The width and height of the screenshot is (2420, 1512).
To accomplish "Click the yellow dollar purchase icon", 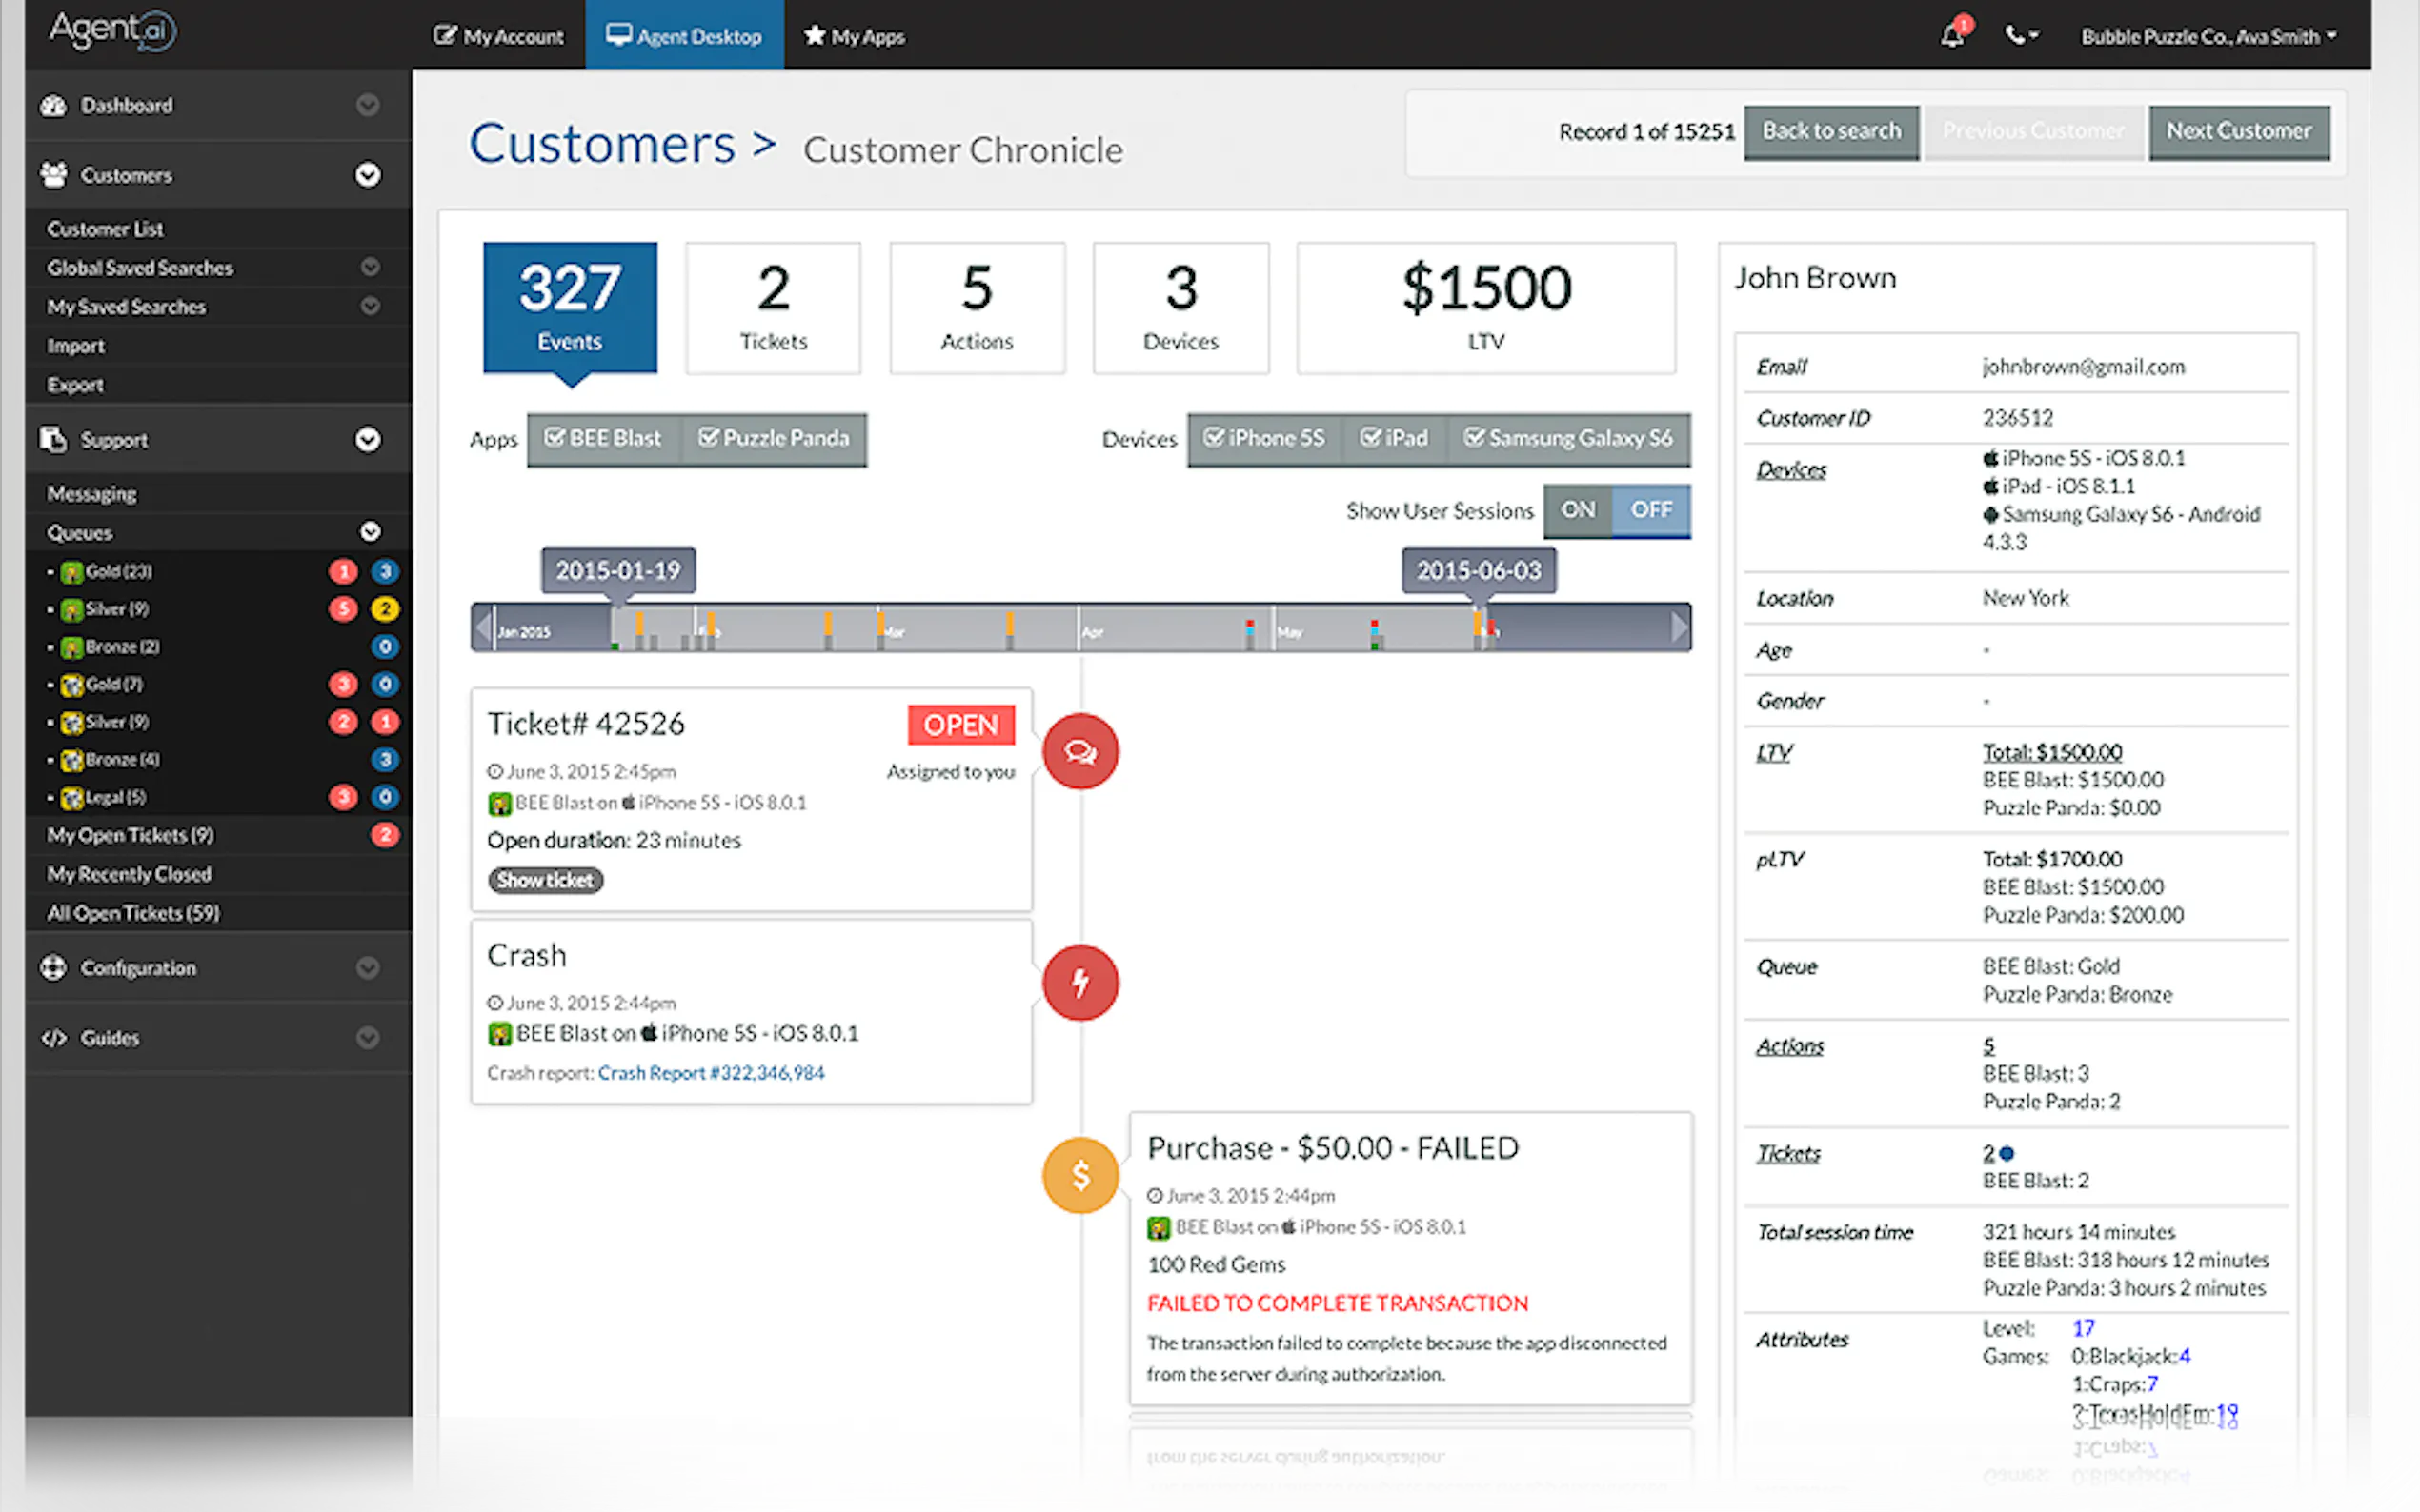I will point(1079,1175).
